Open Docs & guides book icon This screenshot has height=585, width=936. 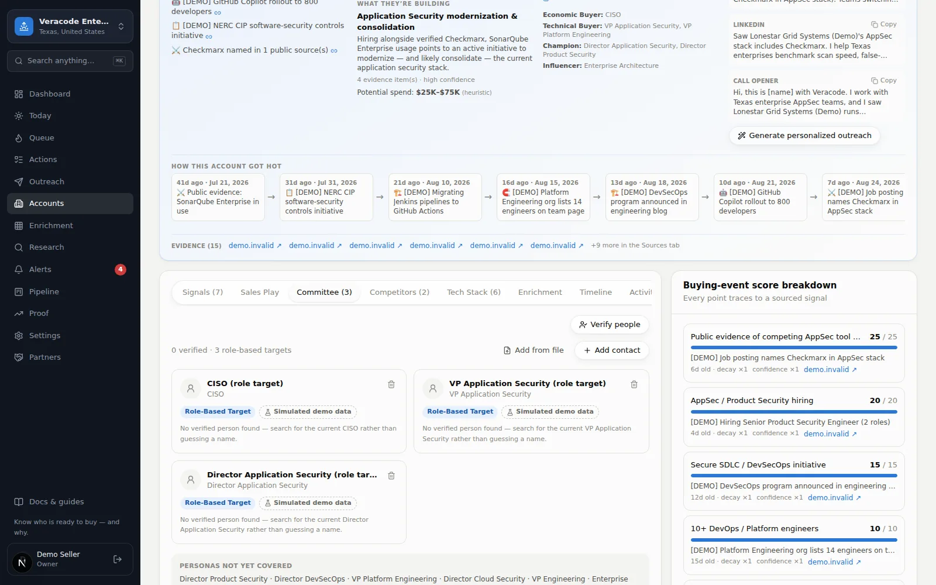pos(19,502)
